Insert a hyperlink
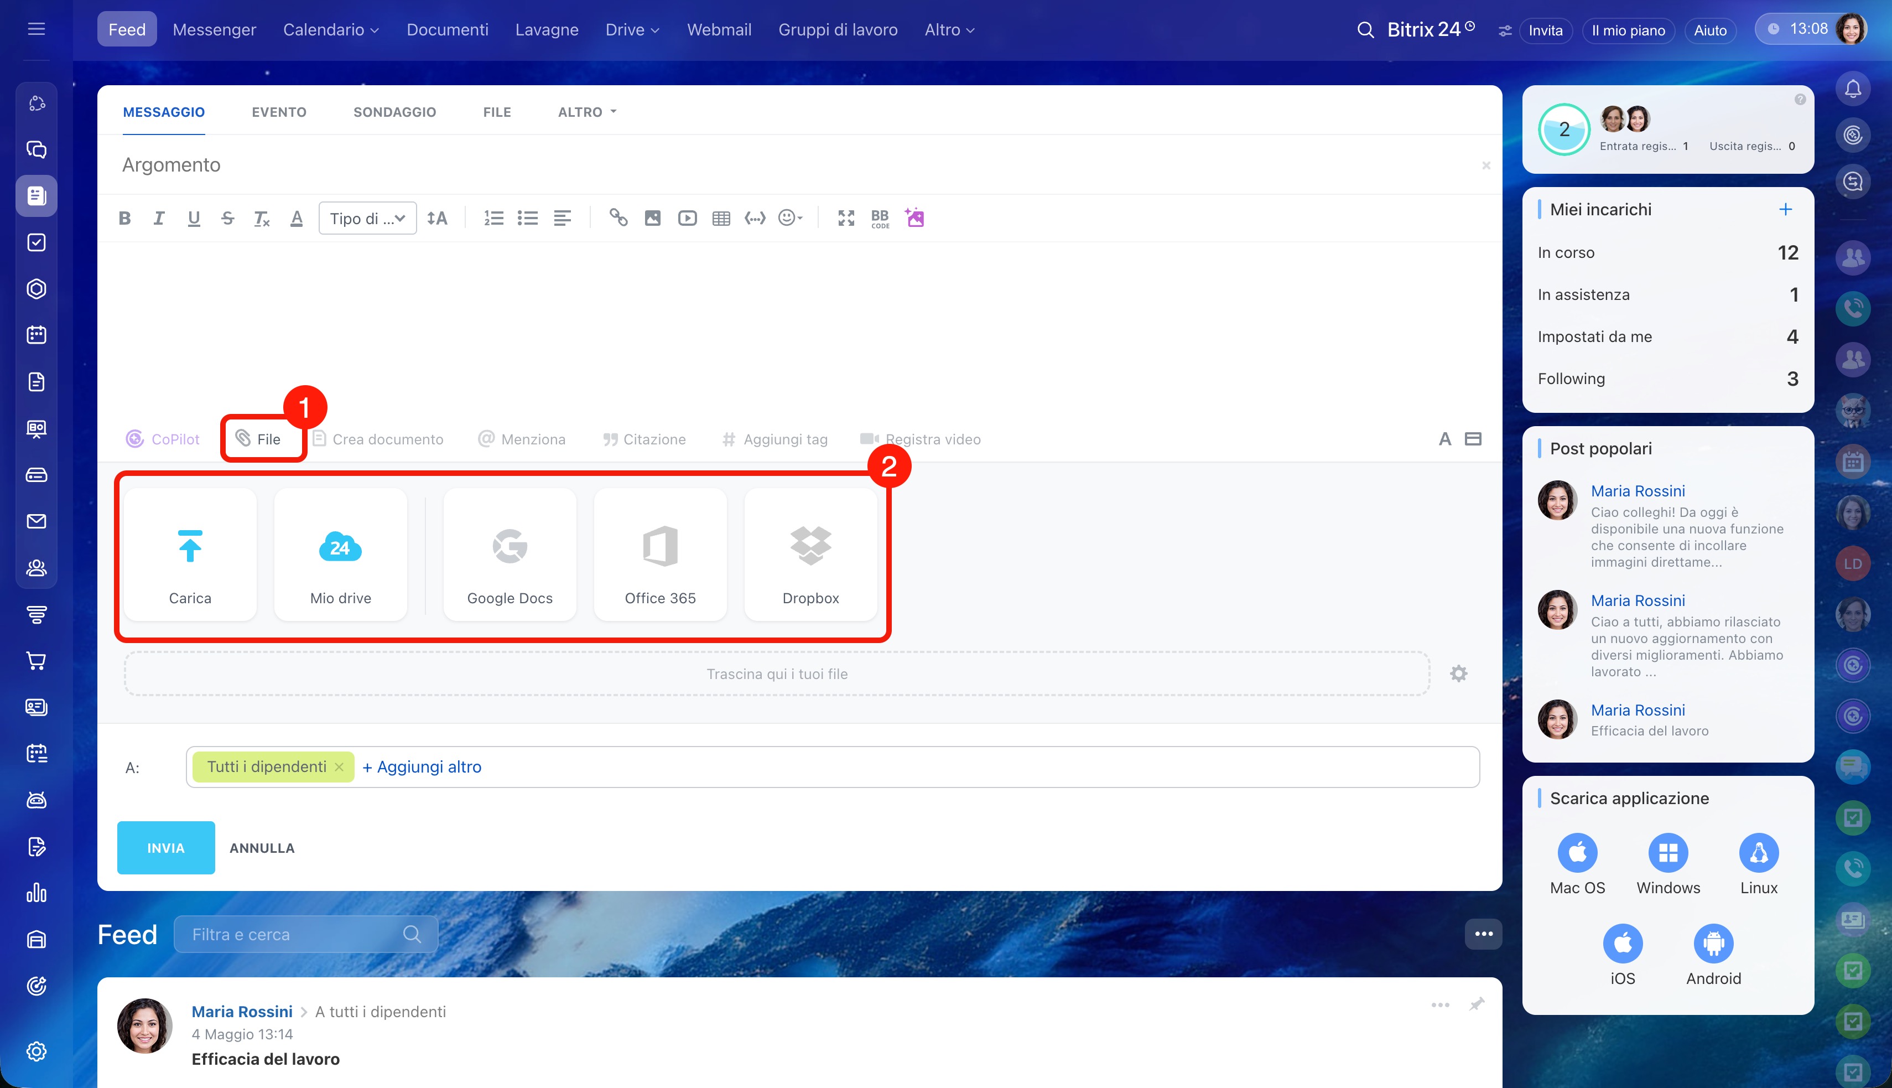The image size is (1892, 1088). (618, 218)
